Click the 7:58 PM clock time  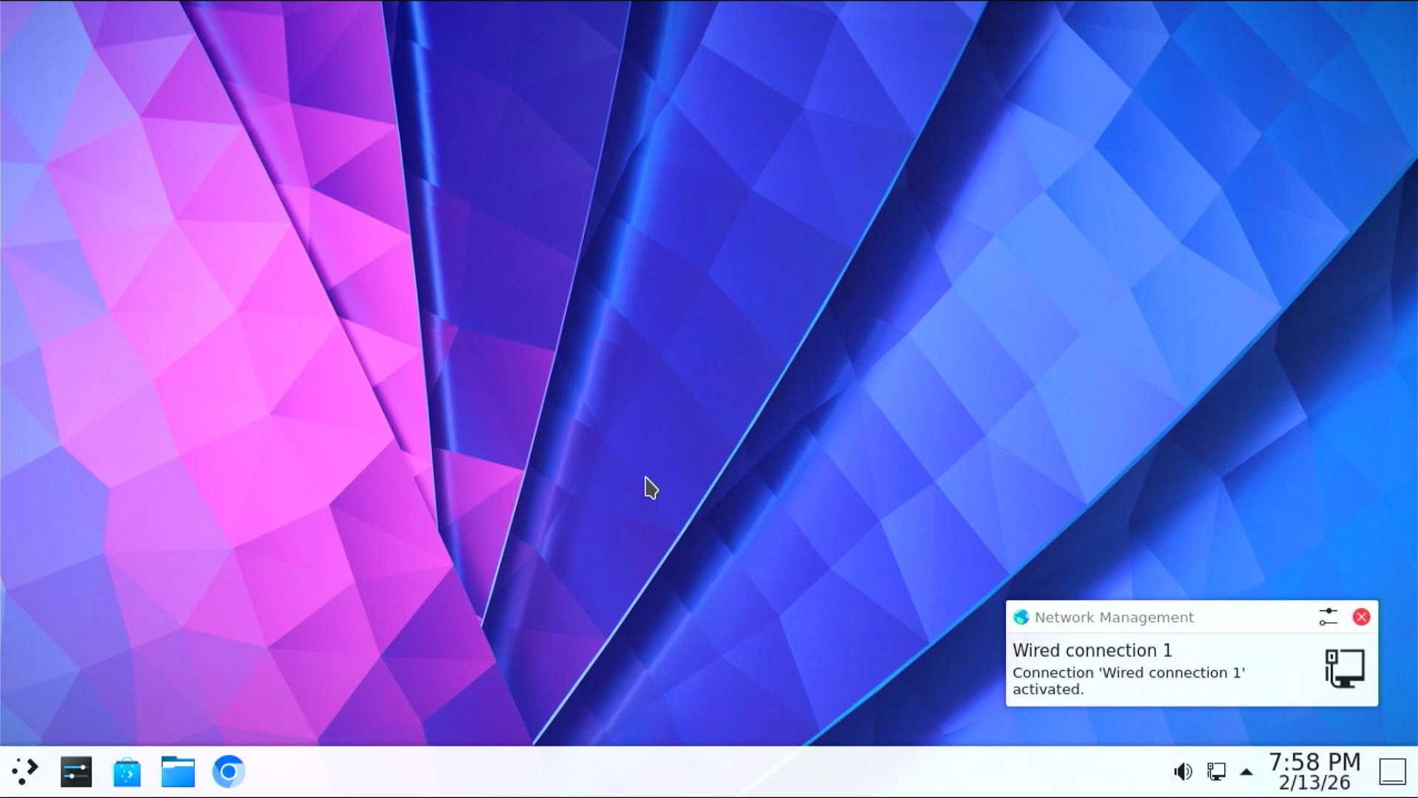(x=1314, y=762)
